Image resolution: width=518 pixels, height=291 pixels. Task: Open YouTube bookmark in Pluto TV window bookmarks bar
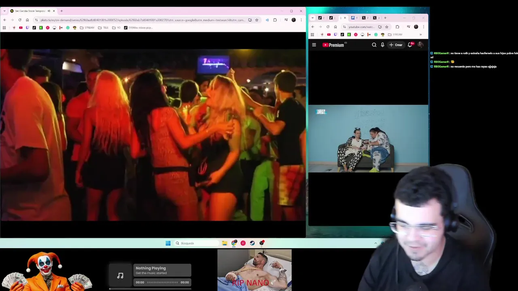coord(21,27)
